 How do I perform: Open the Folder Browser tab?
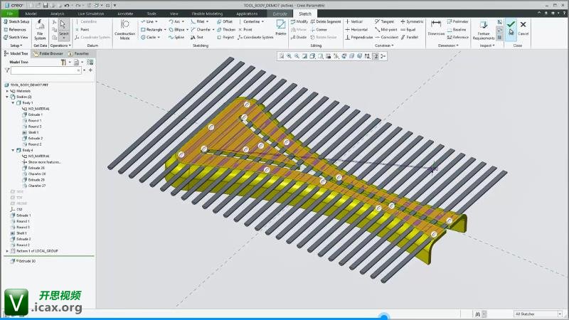click(x=50, y=53)
